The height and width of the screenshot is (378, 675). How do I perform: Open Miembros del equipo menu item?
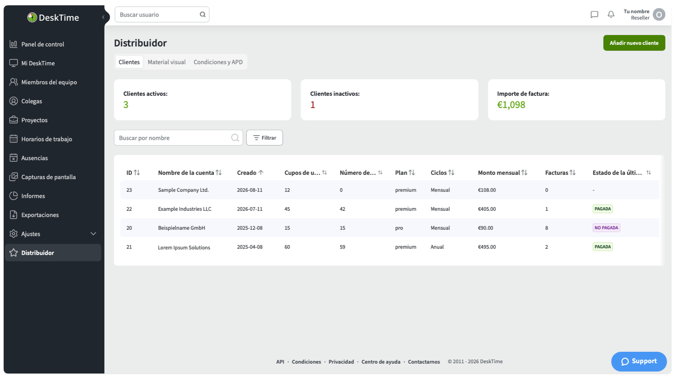[x=53, y=82]
